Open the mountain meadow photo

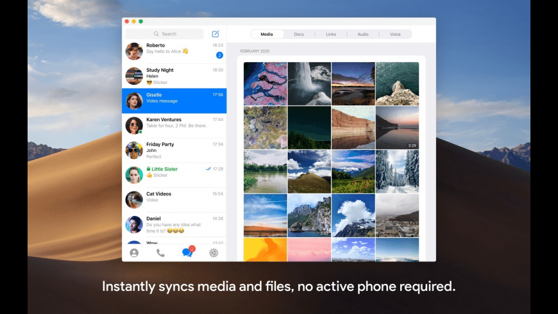(x=353, y=171)
